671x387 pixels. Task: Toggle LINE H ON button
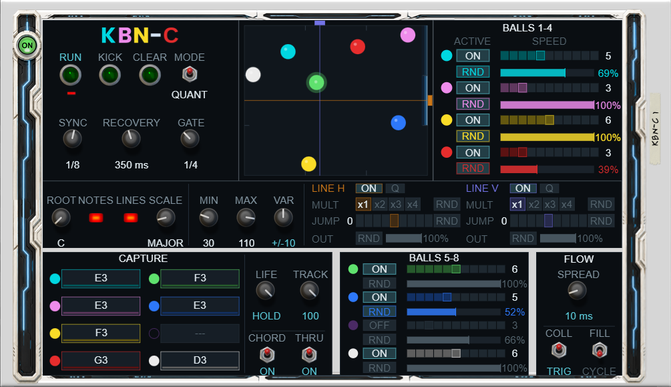tap(369, 188)
